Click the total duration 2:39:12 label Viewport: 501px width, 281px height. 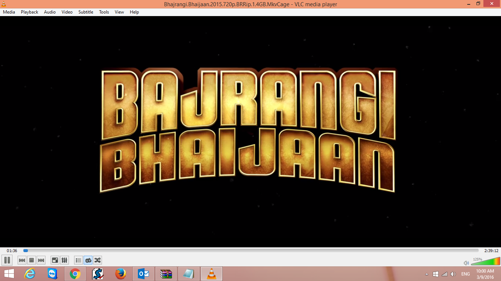click(491, 251)
